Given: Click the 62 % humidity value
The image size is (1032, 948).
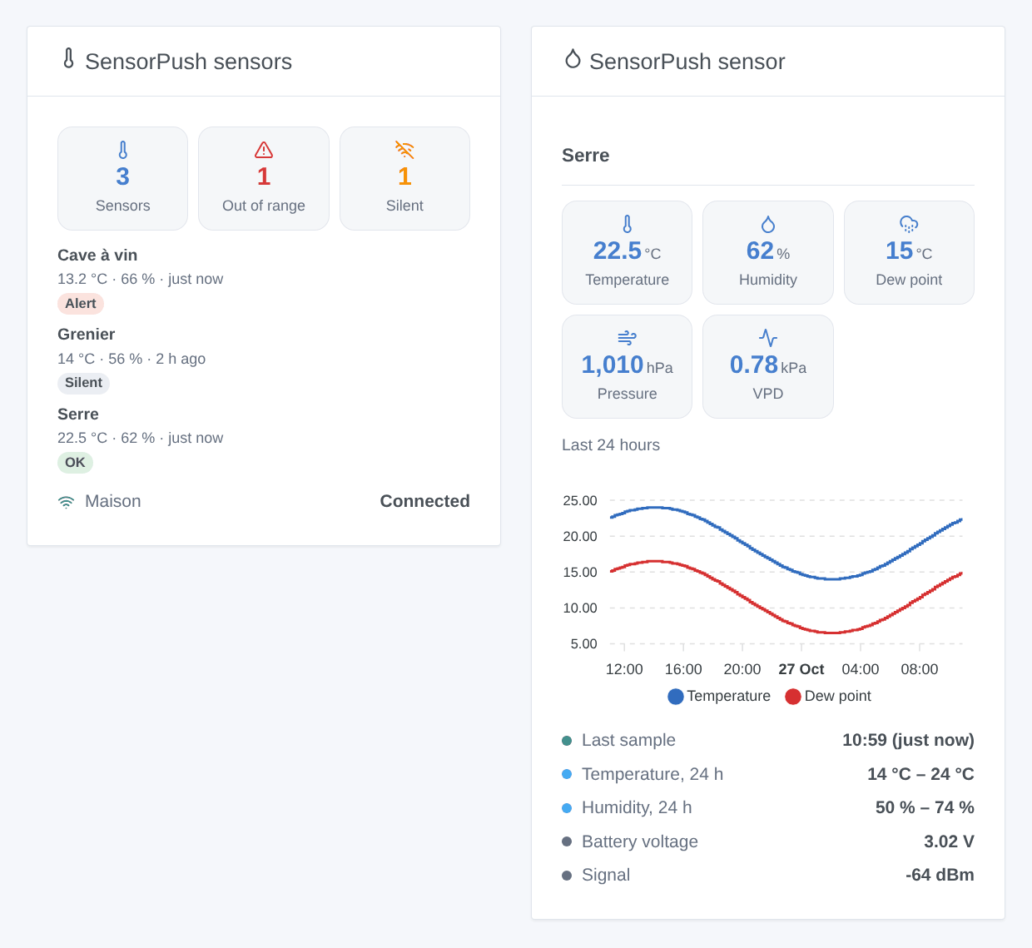Looking at the screenshot, I should pos(768,251).
